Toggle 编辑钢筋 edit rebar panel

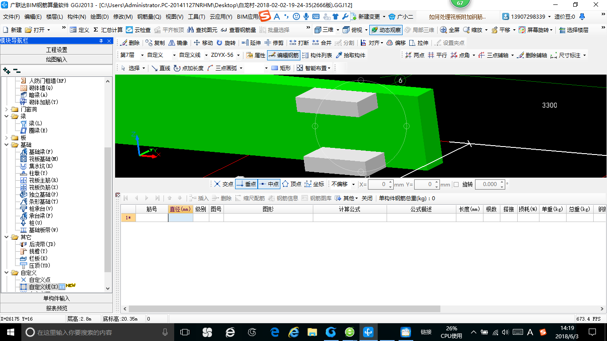pos(284,55)
